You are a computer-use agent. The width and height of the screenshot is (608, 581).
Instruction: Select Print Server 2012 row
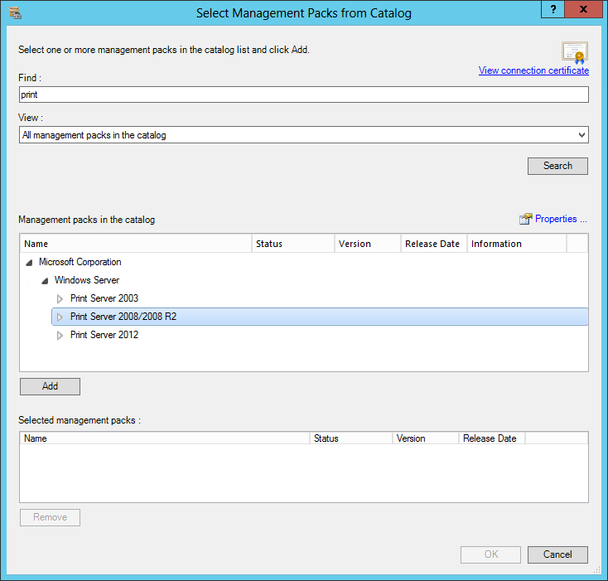tap(104, 335)
